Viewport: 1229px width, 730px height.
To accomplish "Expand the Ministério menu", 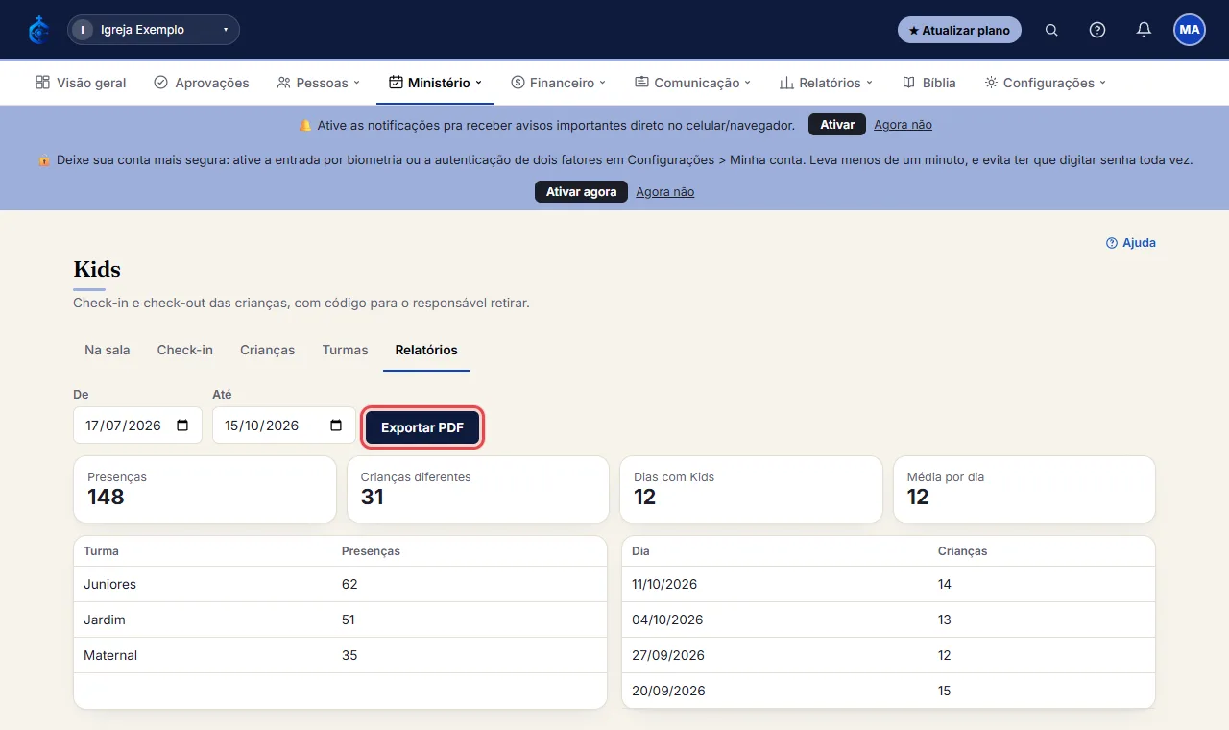I will click(x=435, y=83).
